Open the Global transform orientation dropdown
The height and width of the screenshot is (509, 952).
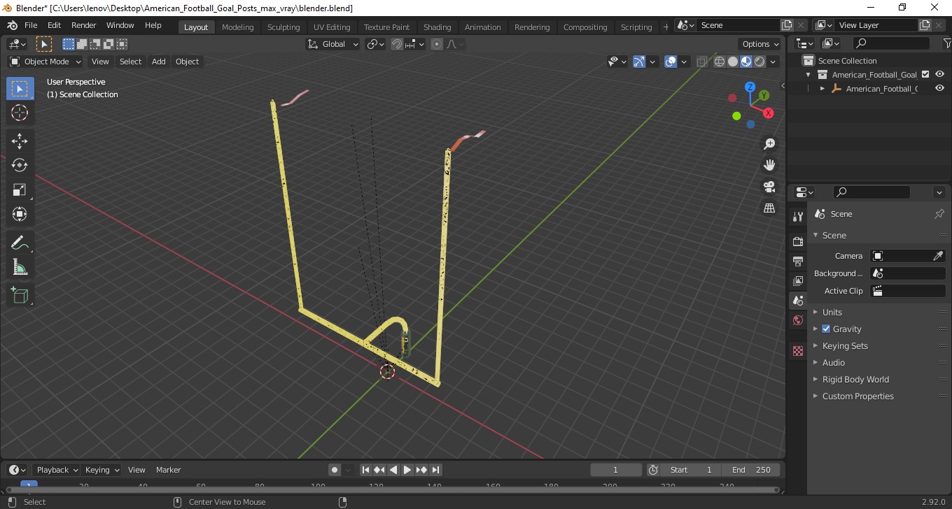333,44
